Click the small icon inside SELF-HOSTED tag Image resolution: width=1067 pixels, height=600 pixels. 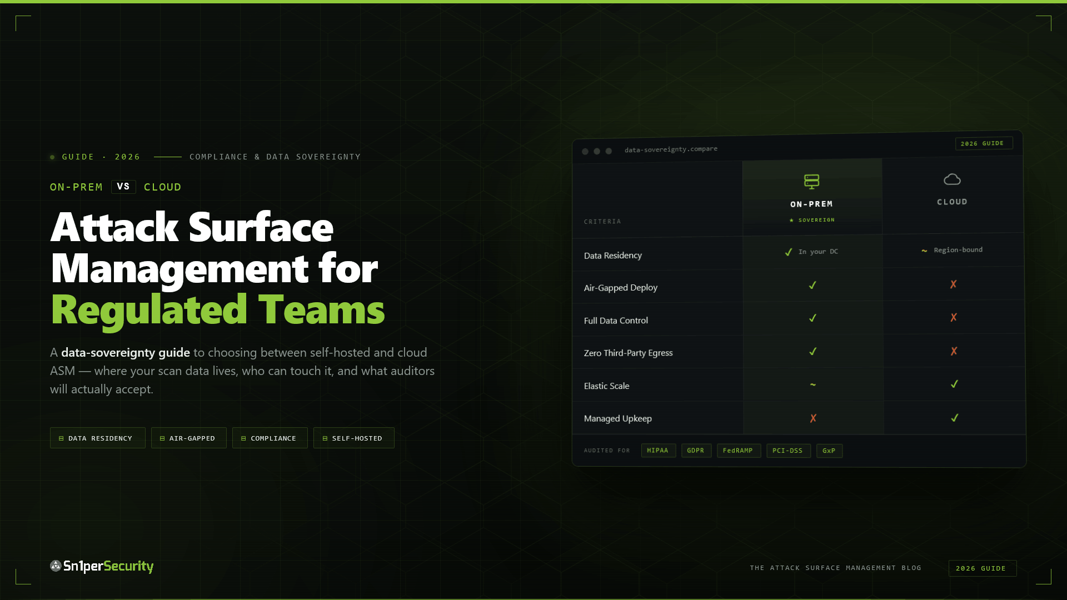pyautogui.click(x=325, y=438)
